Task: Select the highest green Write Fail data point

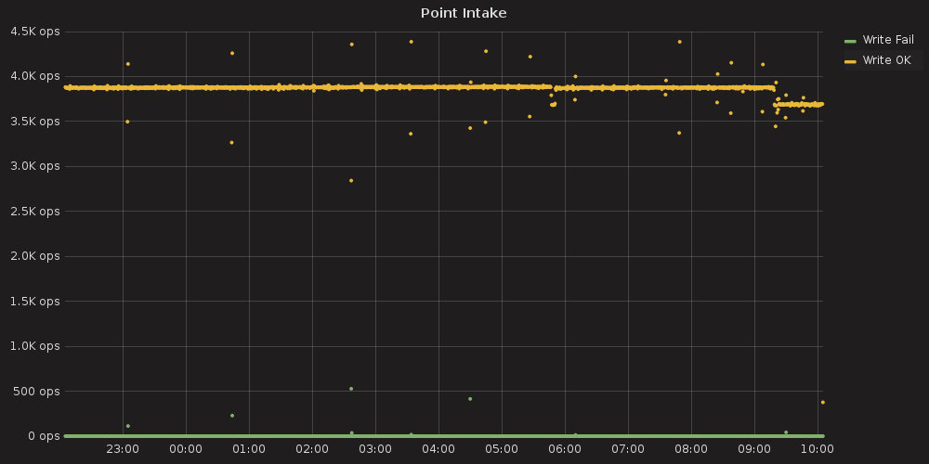Action: pos(351,389)
